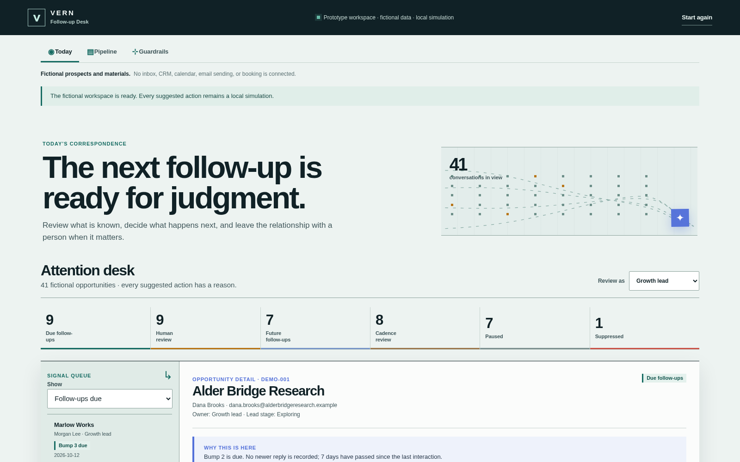This screenshot has width=740, height=462.
Task: Open the Review as Growth lead dropdown
Action: [x=664, y=281]
